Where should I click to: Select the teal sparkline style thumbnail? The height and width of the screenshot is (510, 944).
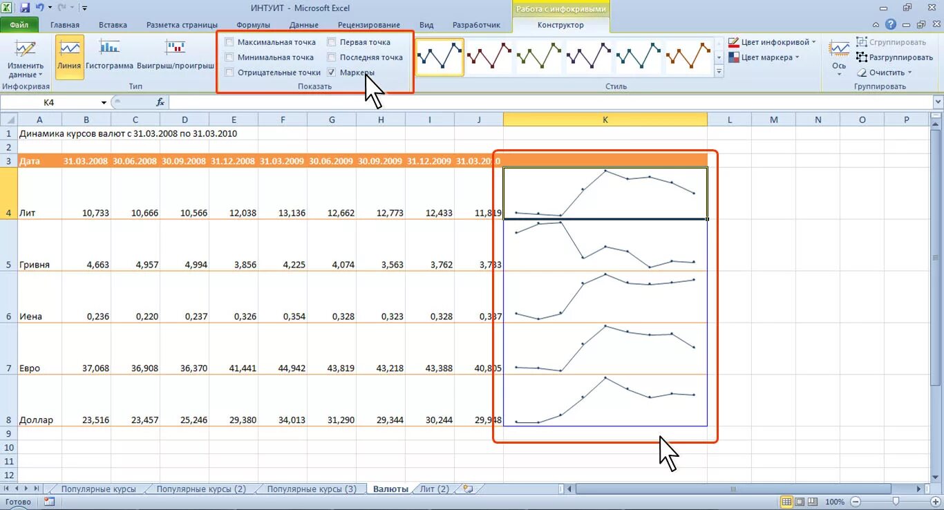(x=639, y=57)
